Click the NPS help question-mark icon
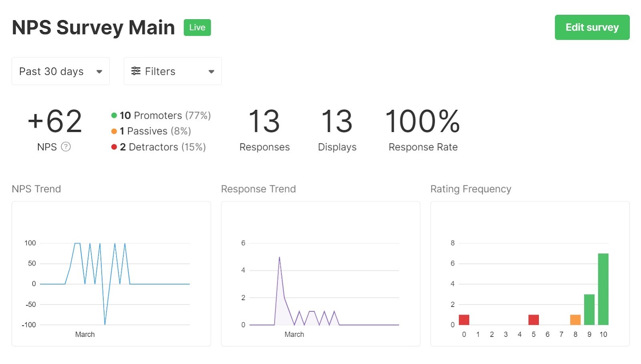 [x=66, y=147]
